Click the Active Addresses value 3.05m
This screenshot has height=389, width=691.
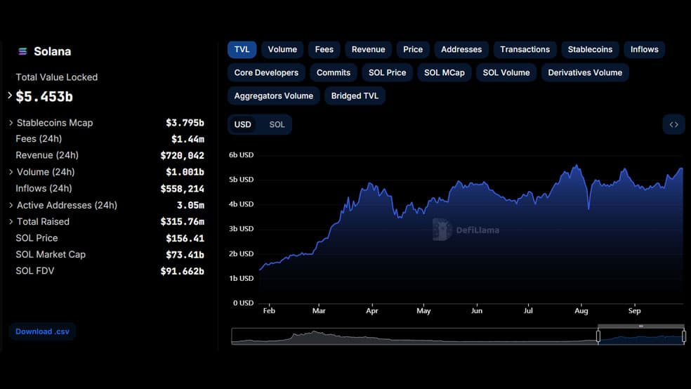click(x=190, y=205)
